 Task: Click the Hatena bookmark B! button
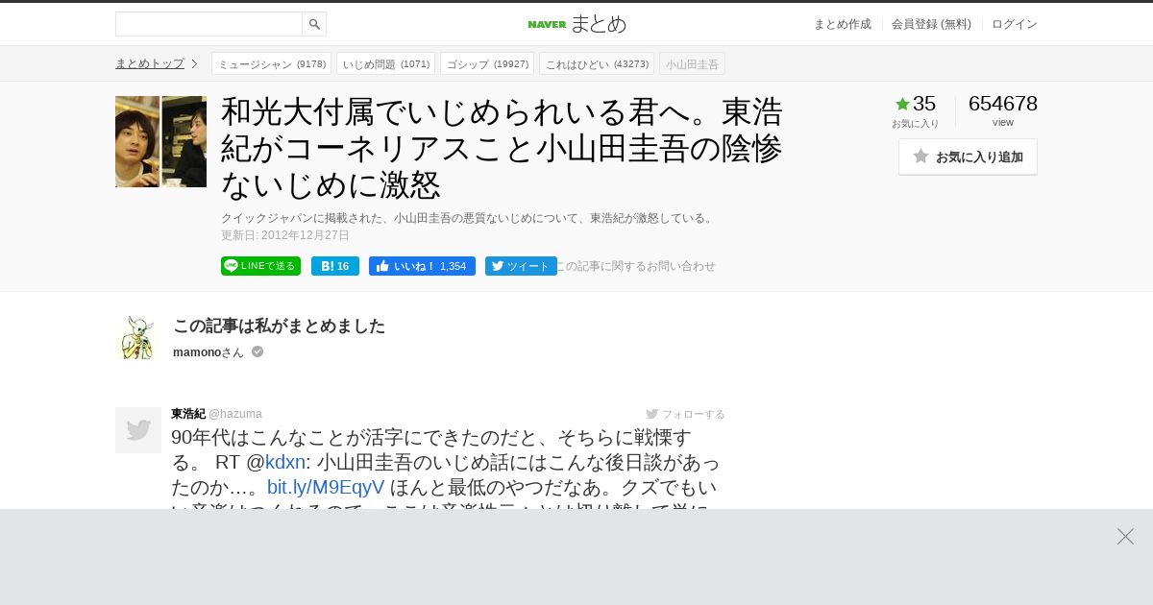[x=335, y=266]
